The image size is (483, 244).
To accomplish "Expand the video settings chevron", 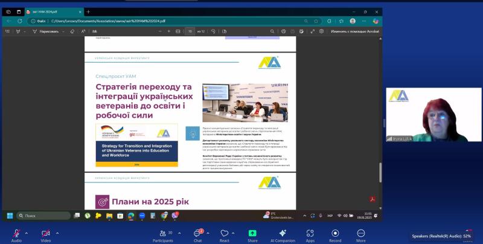I will (x=57, y=233).
